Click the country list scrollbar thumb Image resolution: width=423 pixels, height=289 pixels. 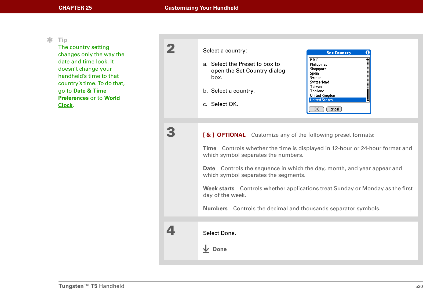[x=368, y=94]
